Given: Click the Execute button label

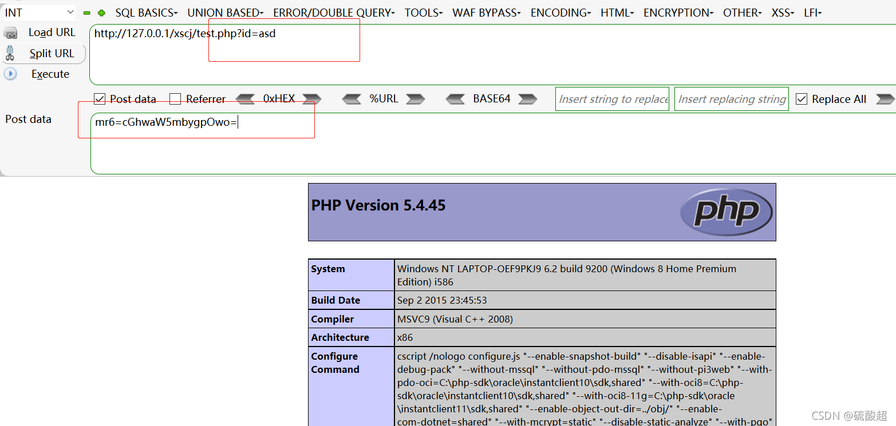Looking at the screenshot, I should 50,74.
